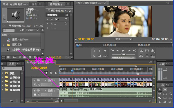Click the project panel trash icon

pos(35,57)
